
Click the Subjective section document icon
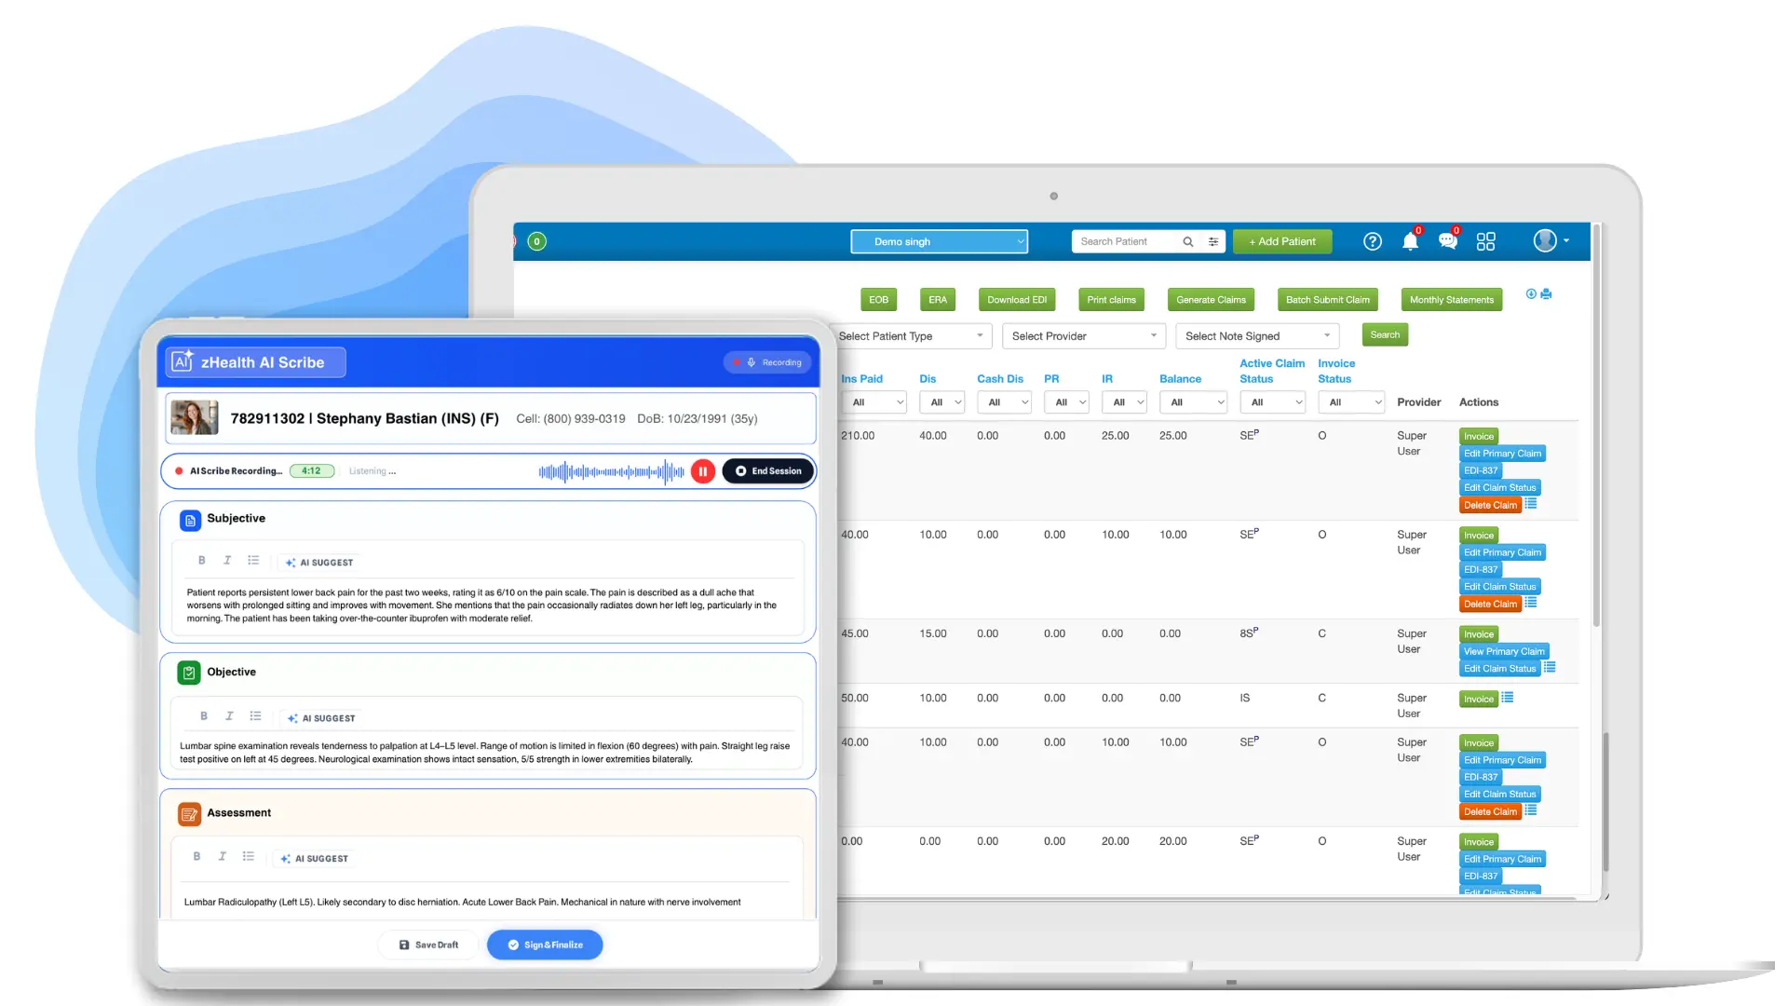tap(190, 521)
